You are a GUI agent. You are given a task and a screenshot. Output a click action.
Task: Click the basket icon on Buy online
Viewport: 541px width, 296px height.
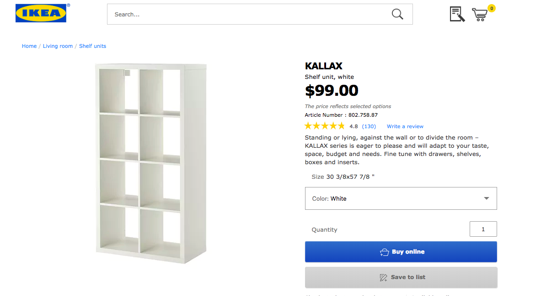pos(384,252)
